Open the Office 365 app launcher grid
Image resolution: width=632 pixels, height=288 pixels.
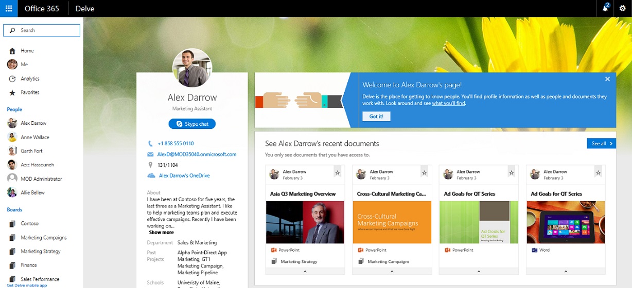click(9, 9)
